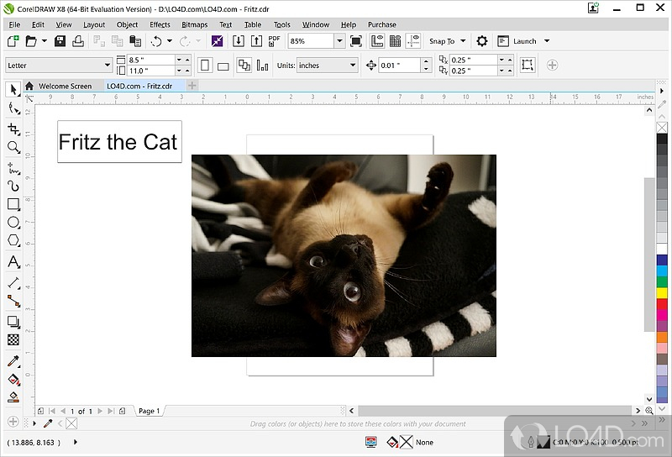The height and width of the screenshot is (457, 672).
Task: Select the Rectangle tool
Action: pyautogui.click(x=13, y=204)
